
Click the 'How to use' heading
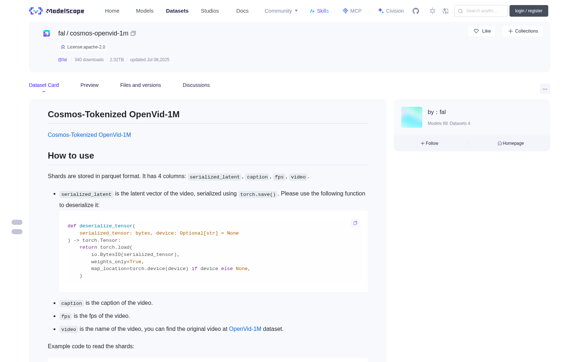[71, 156]
